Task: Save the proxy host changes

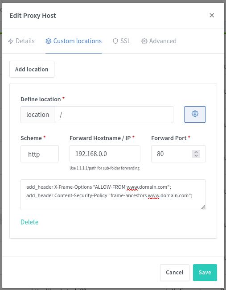Action: coord(205,273)
